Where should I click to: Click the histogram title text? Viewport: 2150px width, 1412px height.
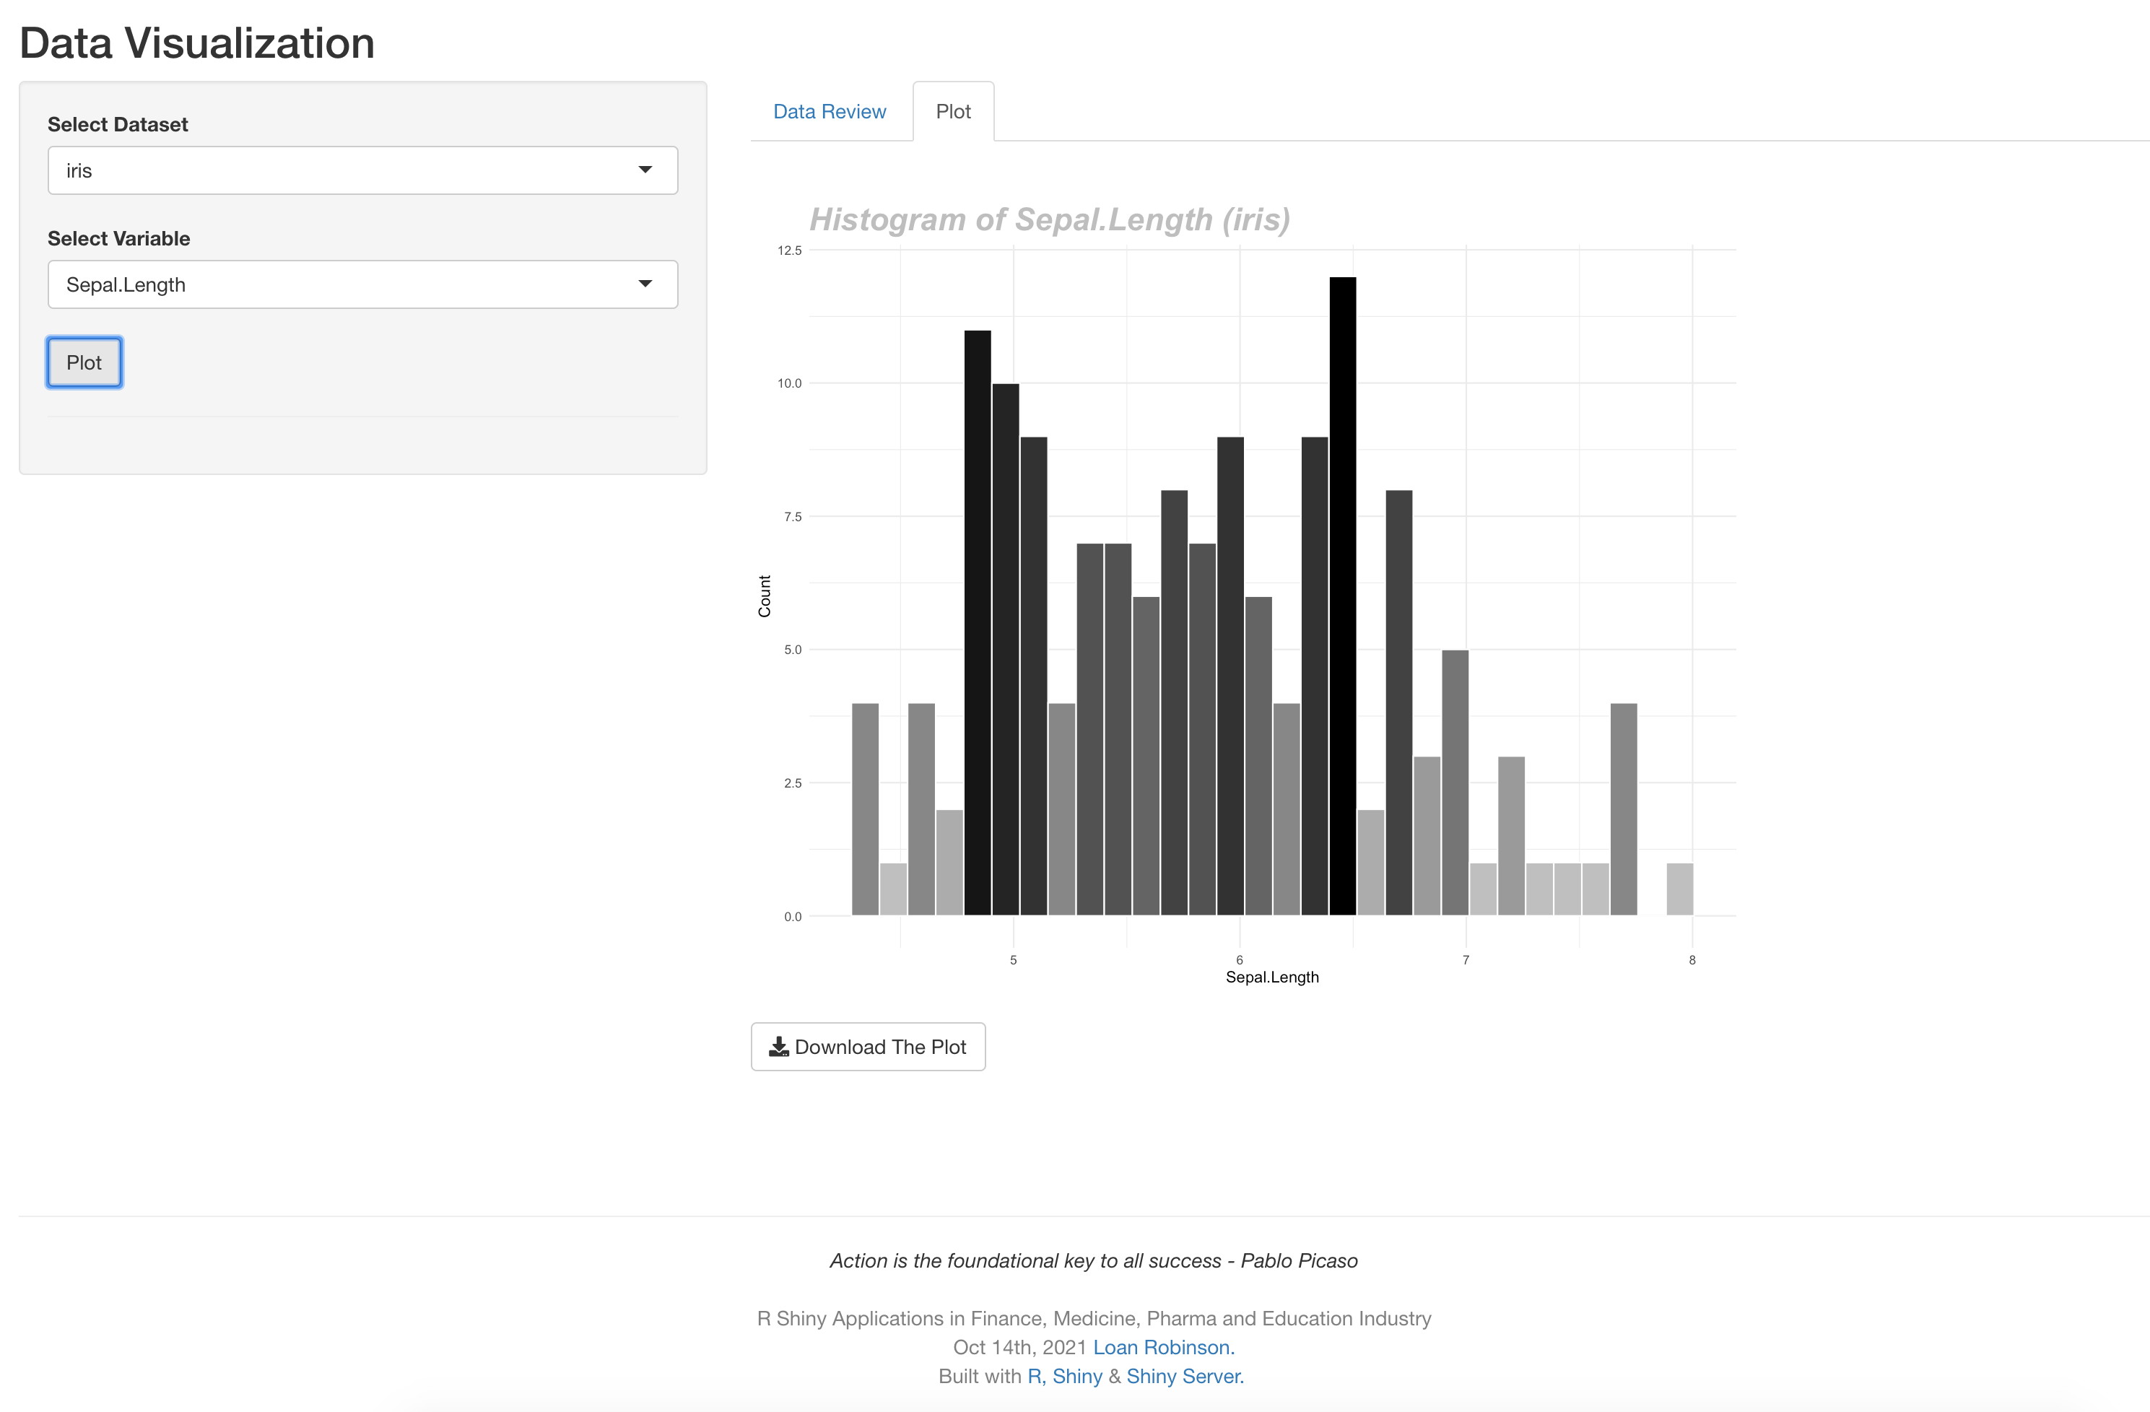point(1049,219)
